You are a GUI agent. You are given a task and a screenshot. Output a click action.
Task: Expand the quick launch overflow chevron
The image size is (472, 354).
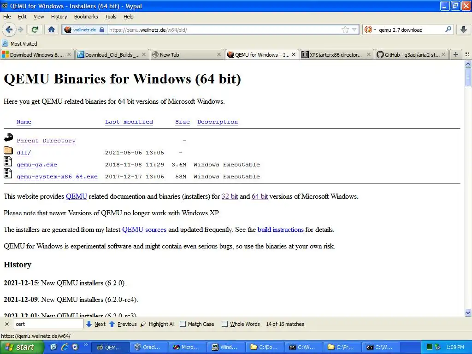pos(86,345)
